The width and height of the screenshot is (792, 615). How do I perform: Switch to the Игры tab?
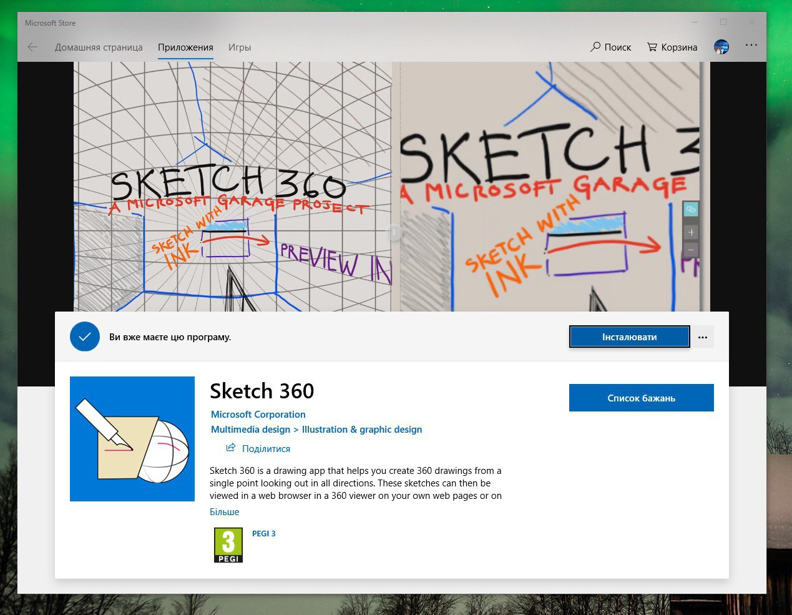click(x=240, y=47)
